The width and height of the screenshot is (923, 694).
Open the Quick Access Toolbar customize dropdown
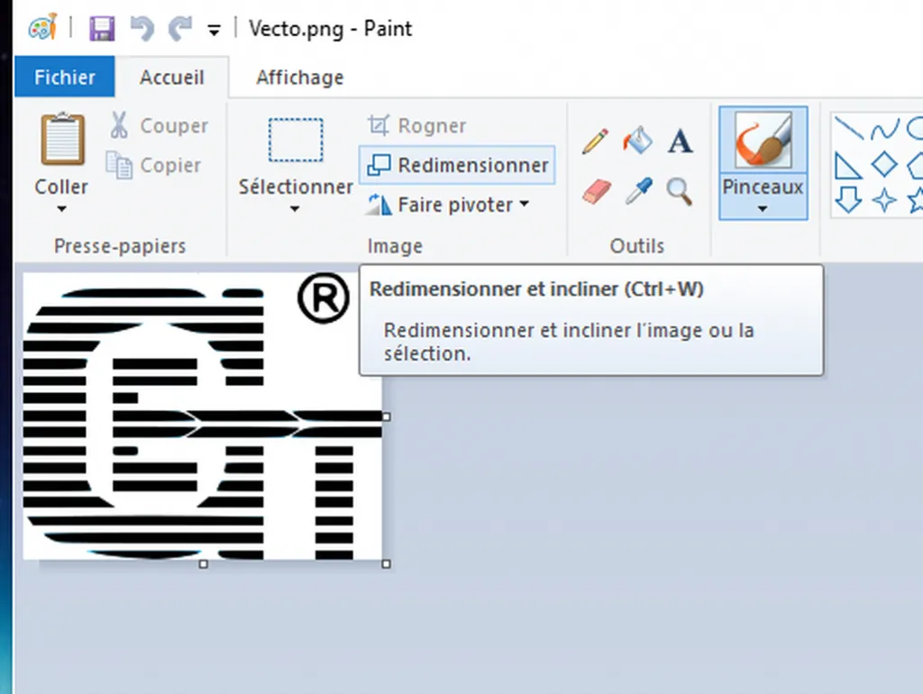215,30
